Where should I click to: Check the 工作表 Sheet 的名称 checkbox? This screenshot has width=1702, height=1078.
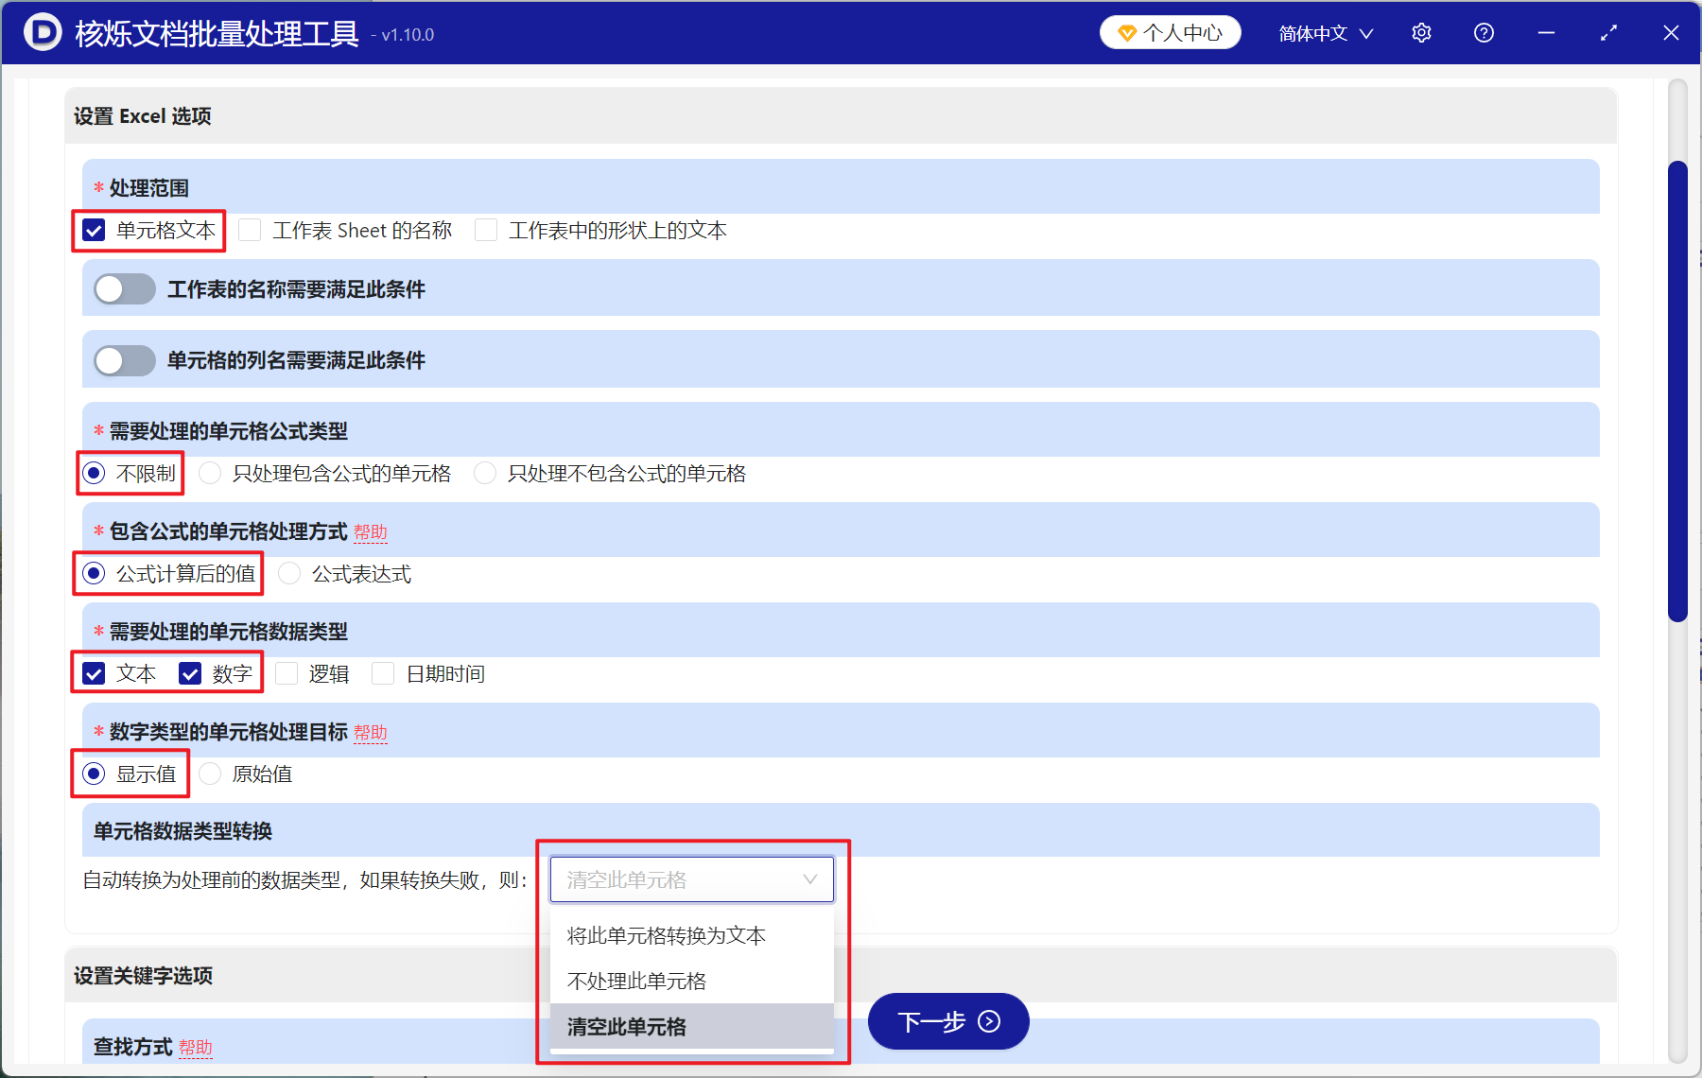(249, 229)
